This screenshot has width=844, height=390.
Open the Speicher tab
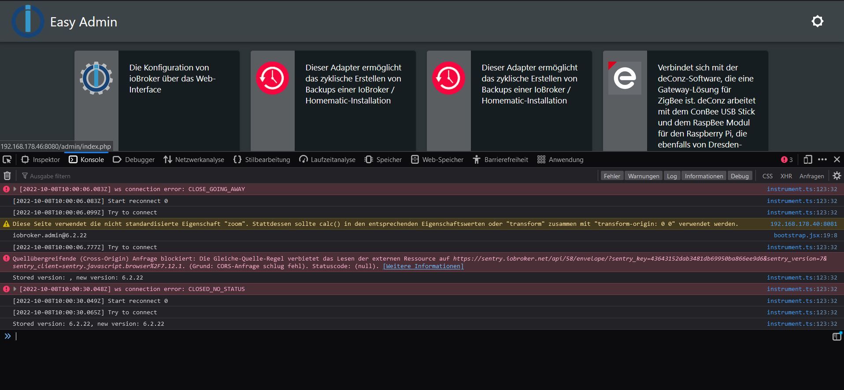click(x=383, y=160)
